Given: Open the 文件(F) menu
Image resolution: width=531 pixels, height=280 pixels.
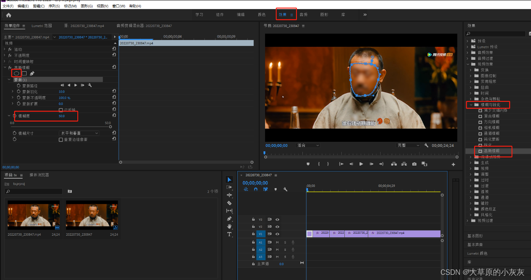Looking at the screenshot, I should (8, 6).
